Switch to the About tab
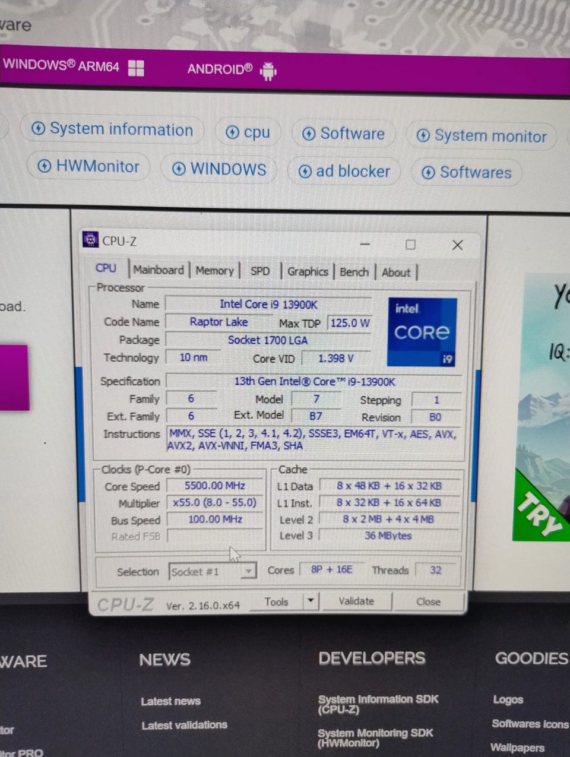The width and height of the screenshot is (570, 757). click(396, 273)
